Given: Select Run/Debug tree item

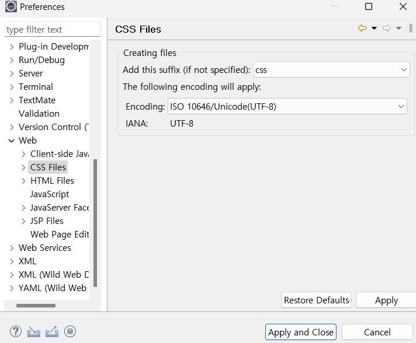Looking at the screenshot, I should (41, 60).
